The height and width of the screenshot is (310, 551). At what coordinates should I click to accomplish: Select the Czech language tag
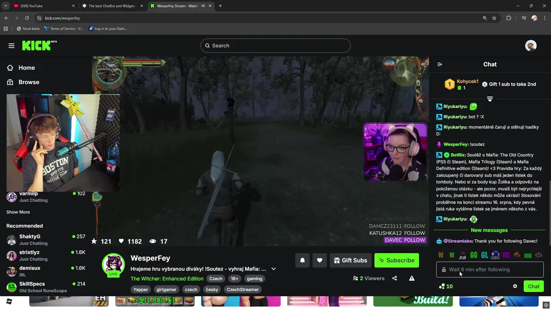pyautogui.click(x=216, y=279)
